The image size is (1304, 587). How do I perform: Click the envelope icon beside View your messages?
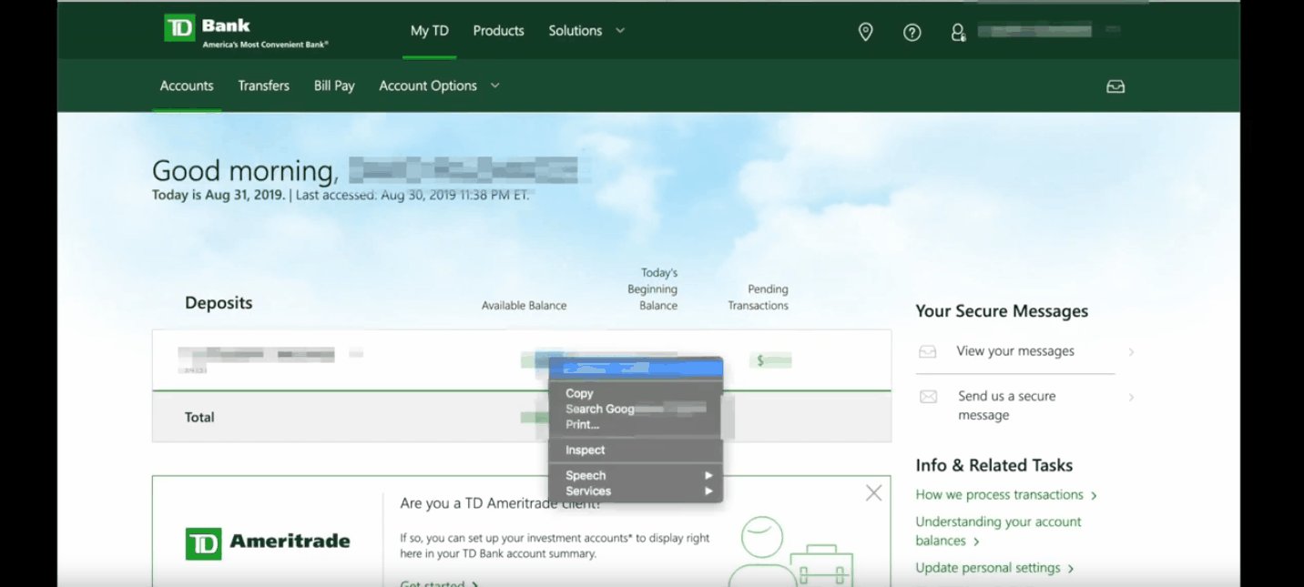(928, 351)
